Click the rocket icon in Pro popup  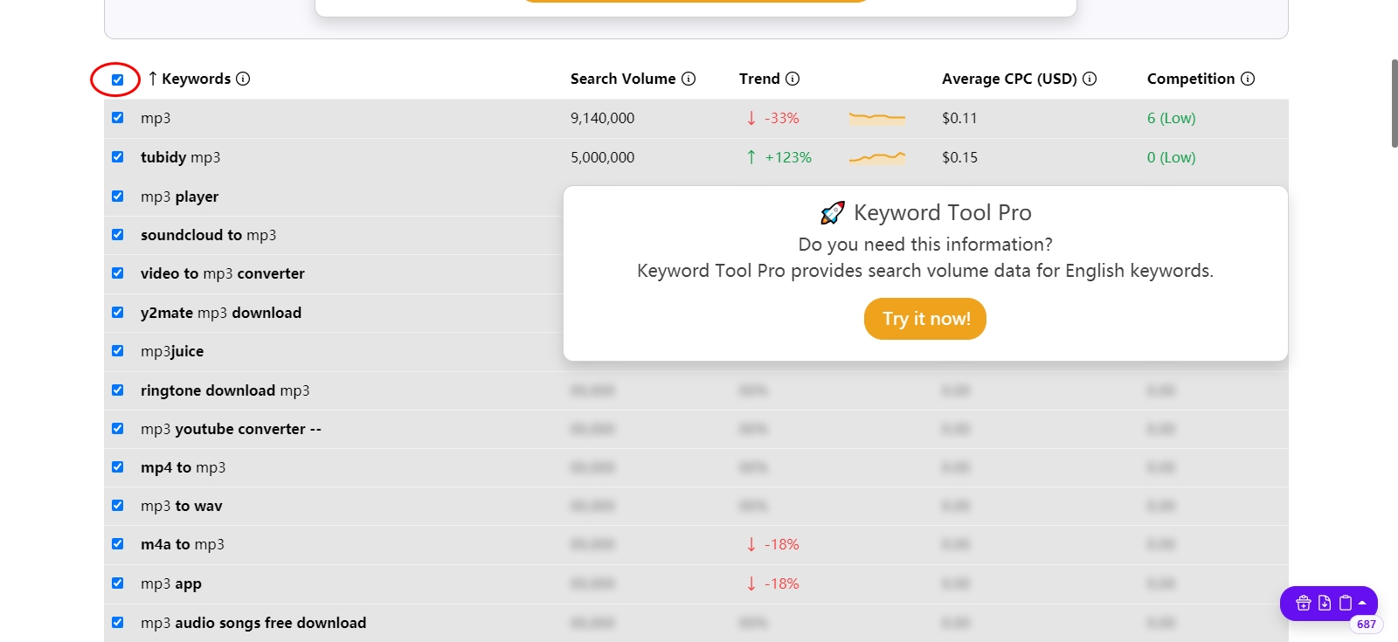click(x=833, y=212)
